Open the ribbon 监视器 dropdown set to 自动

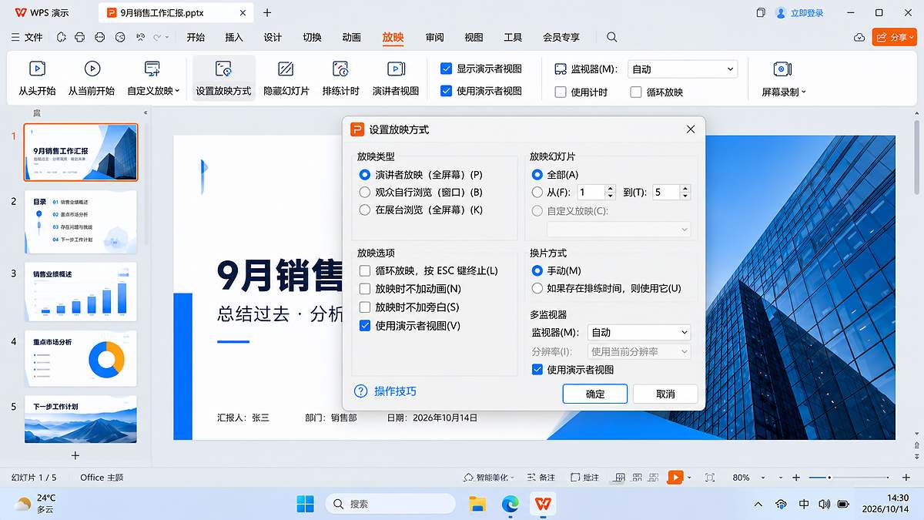coord(683,69)
